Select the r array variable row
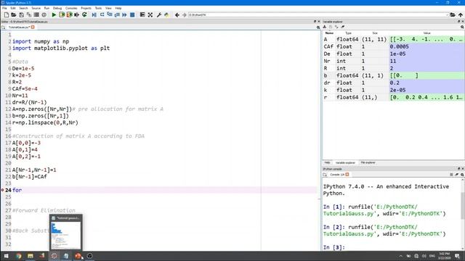The height and width of the screenshot is (261, 465). (394, 97)
